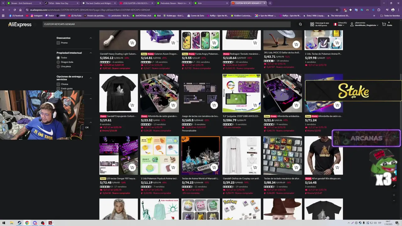Bookmark this page with the star icon
The height and width of the screenshot is (226, 402).
click(337, 10)
